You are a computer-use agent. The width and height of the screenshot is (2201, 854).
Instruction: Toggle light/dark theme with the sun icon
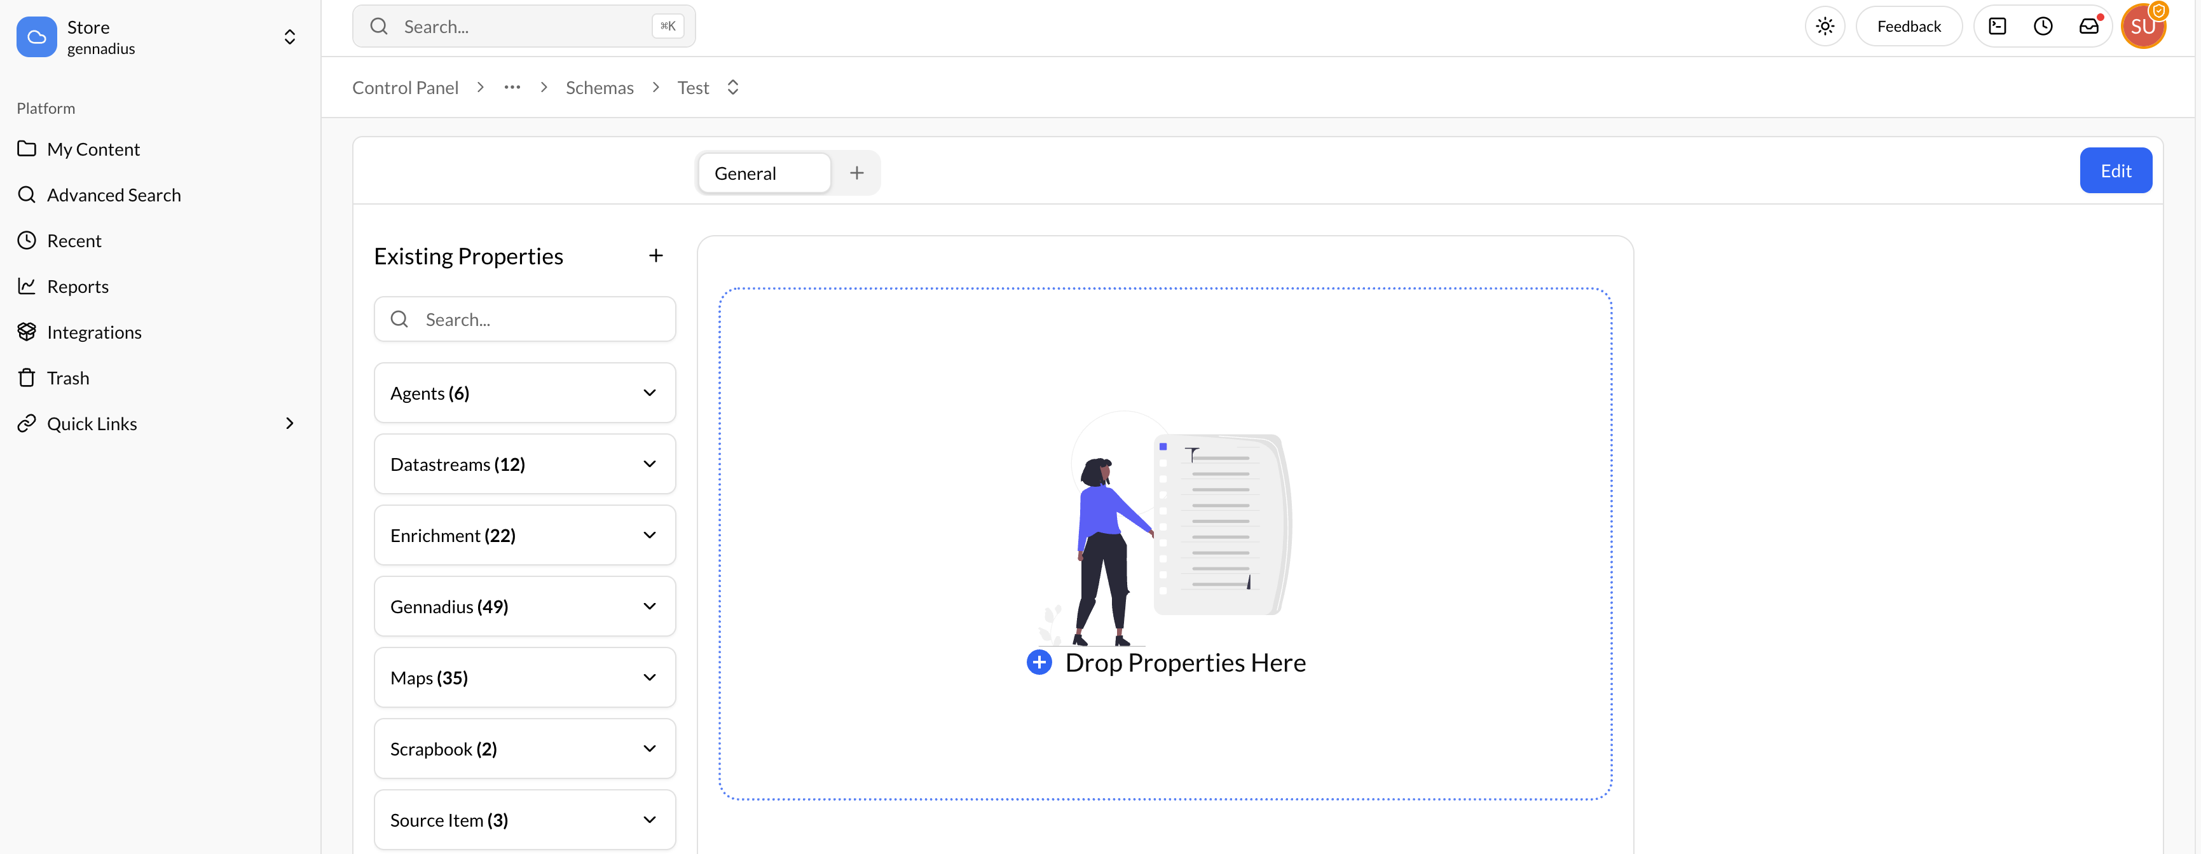[x=1825, y=25]
